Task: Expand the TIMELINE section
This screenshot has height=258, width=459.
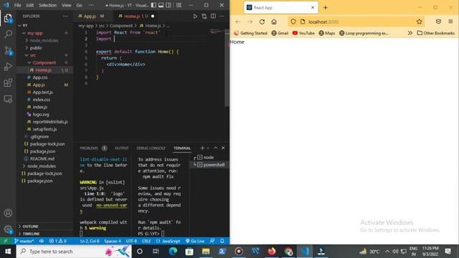Action: click(31, 234)
